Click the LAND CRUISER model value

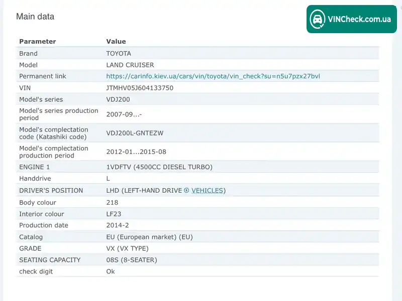click(x=130, y=65)
